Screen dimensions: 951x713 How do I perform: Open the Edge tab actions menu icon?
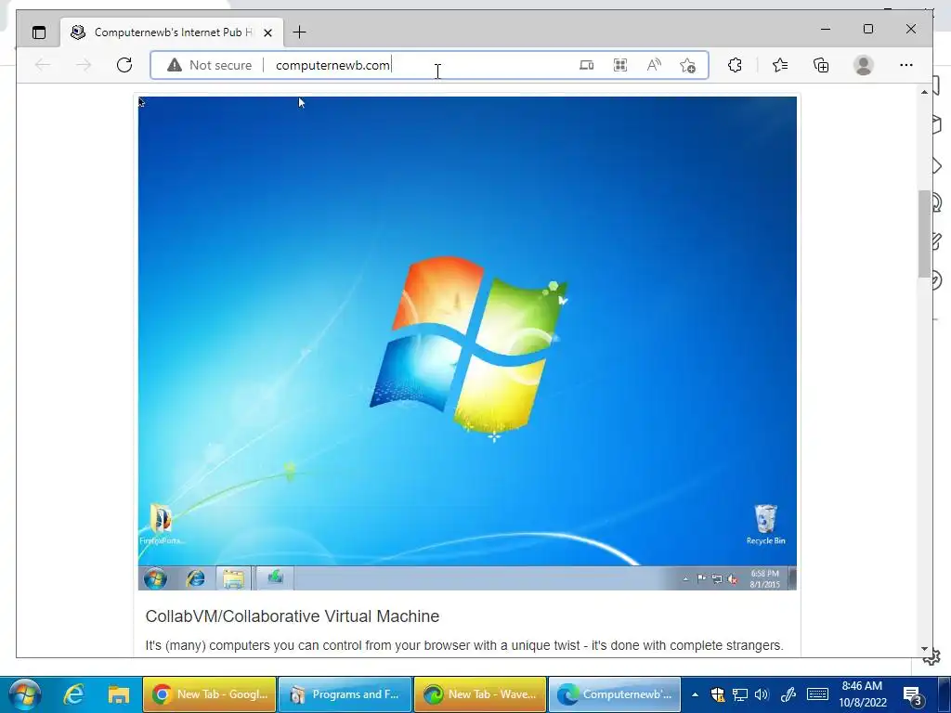[x=39, y=32]
